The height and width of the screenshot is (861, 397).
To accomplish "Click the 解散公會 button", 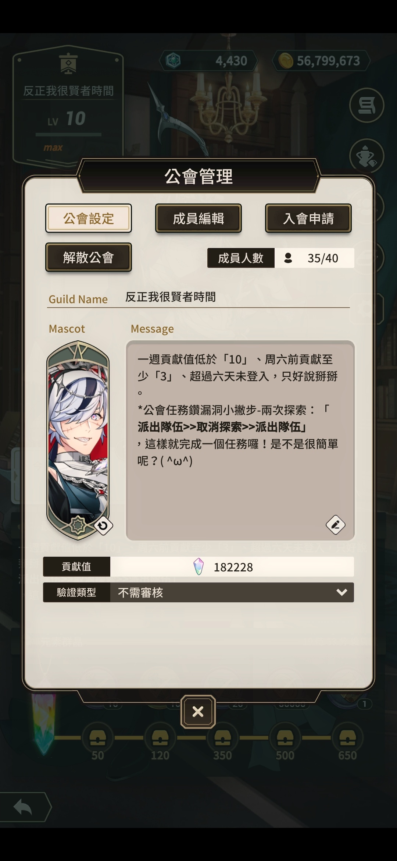I will pyautogui.click(x=89, y=257).
